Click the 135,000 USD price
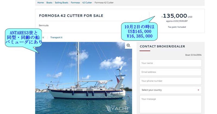 tap(177, 16)
